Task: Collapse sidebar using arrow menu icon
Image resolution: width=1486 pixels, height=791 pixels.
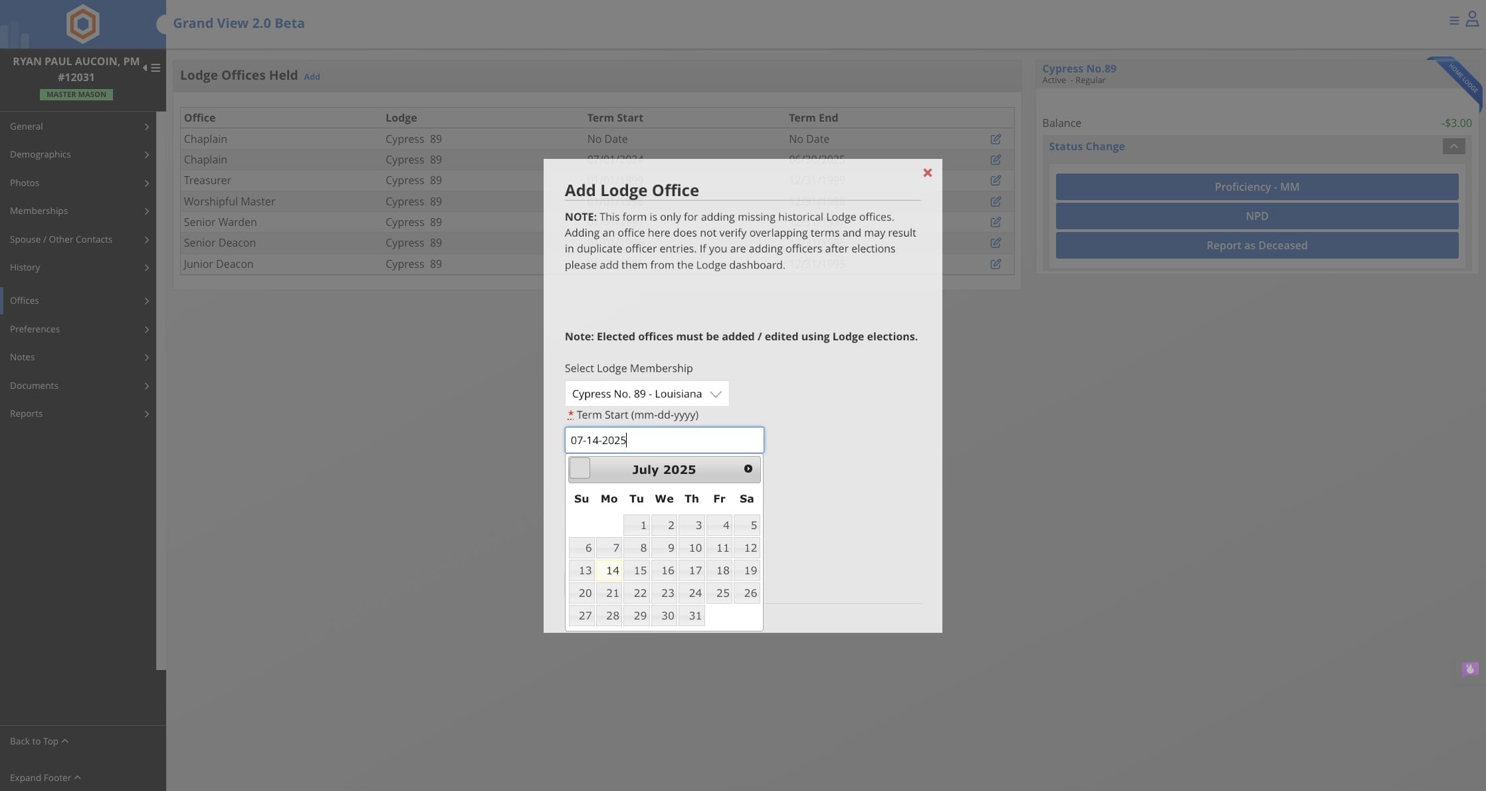Action: tap(151, 68)
